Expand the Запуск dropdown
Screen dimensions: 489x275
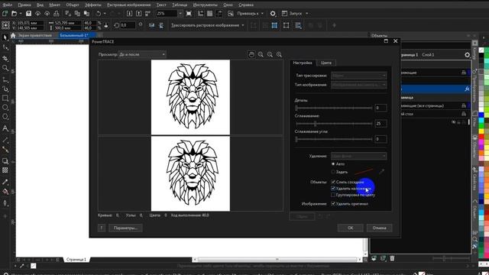click(307, 14)
